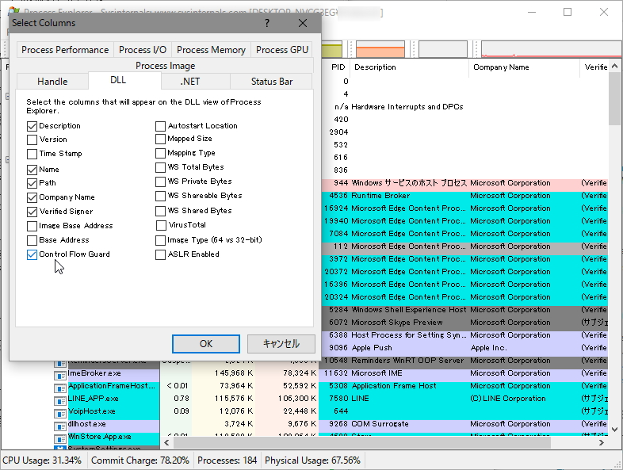Click the dialog help question mark
Viewport: 623px width, 470px height.
point(267,23)
